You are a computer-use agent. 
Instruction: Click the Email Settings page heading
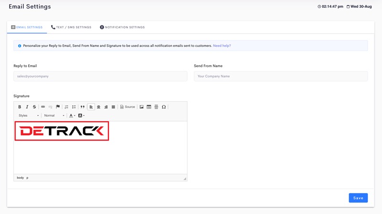point(30,7)
